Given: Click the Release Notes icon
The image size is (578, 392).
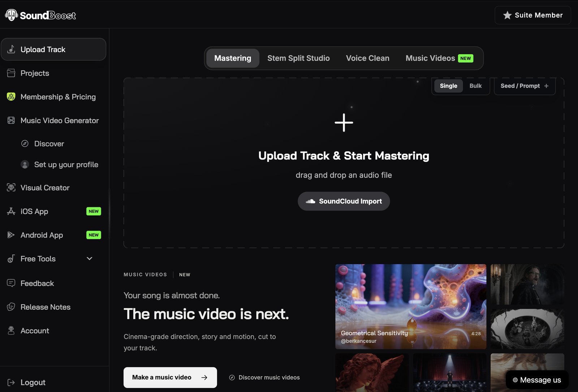Looking at the screenshot, I should (x=11, y=307).
